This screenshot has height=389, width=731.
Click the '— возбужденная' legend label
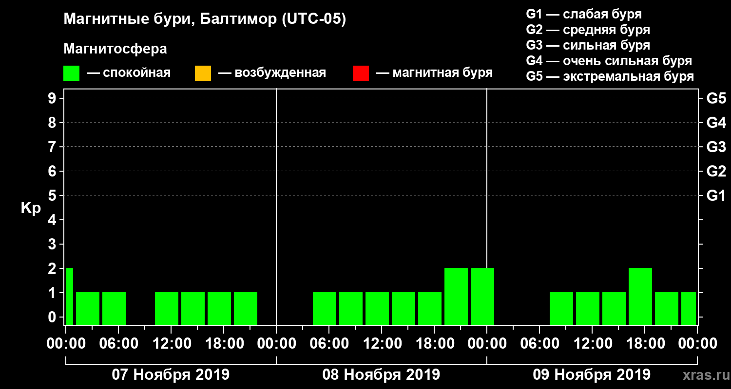pyautogui.click(x=272, y=73)
